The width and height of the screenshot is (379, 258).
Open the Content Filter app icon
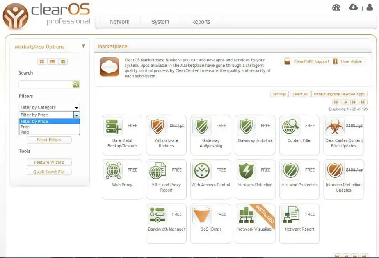(290, 127)
